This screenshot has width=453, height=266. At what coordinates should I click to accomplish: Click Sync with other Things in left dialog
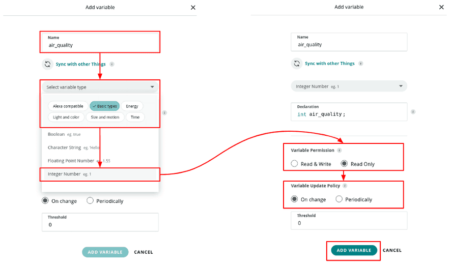coord(81,65)
